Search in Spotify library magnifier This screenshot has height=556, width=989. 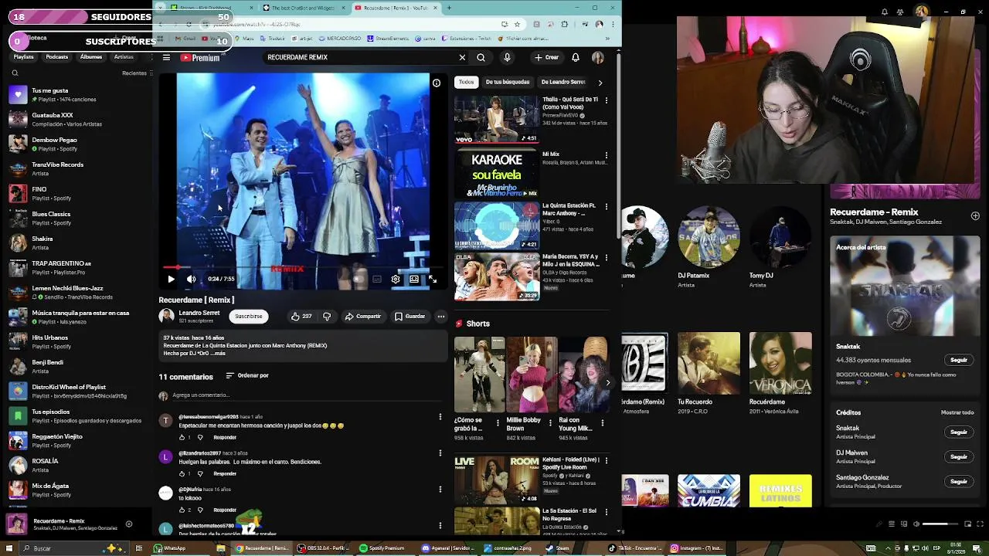tap(15, 73)
